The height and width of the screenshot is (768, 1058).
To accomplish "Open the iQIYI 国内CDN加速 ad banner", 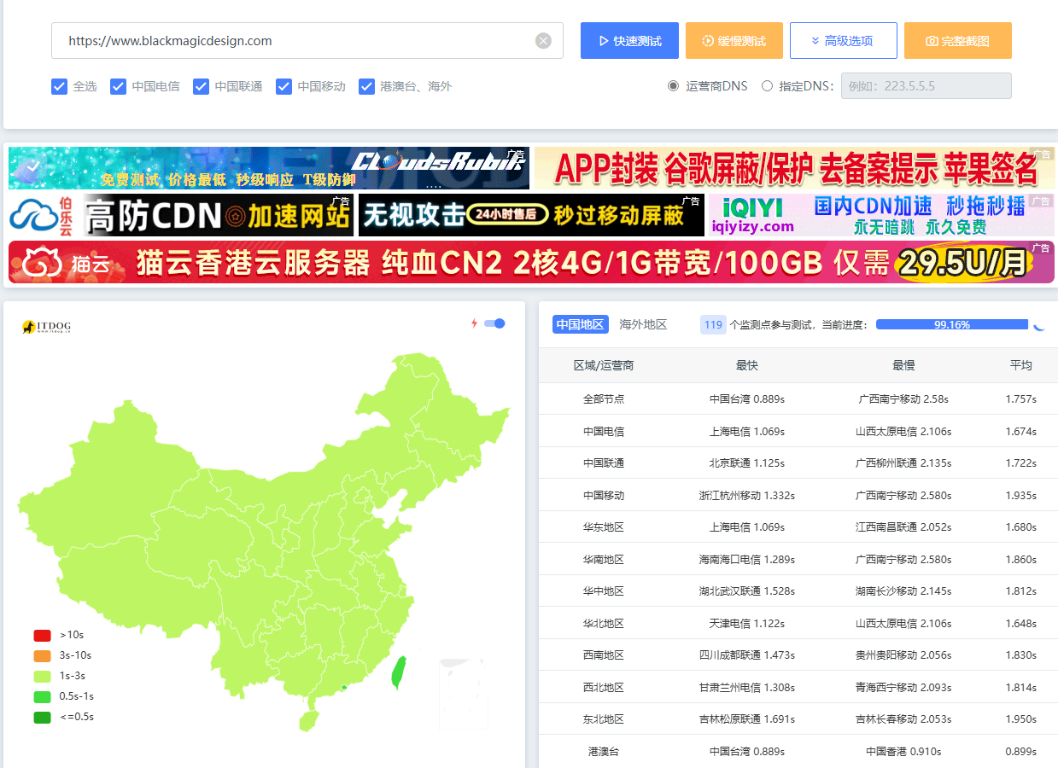I will pyautogui.click(x=881, y=215).
